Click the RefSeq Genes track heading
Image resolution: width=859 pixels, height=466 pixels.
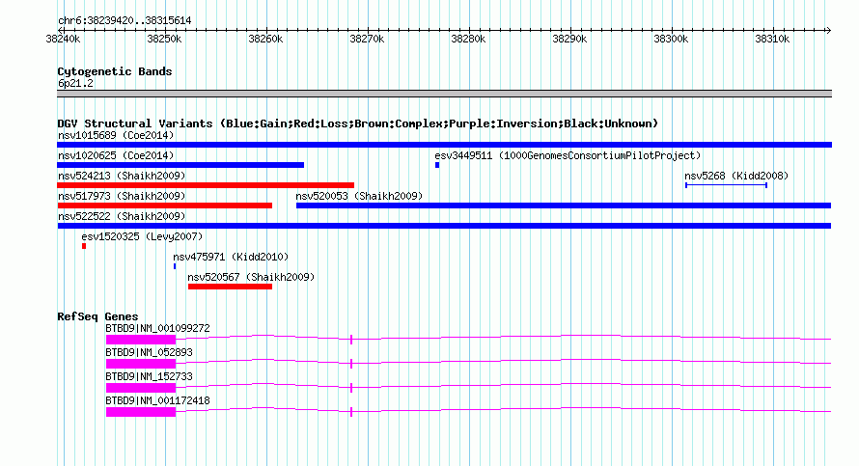coord(97,316)
